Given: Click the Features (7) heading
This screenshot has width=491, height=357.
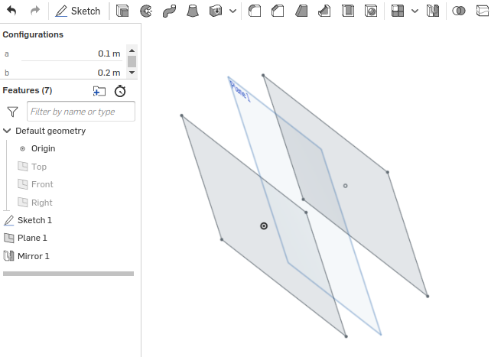Looking at the screenshot, I should pos(28,90).
